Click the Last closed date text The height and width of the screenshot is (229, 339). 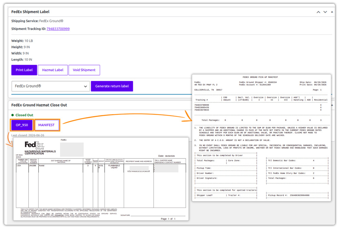click(x=28, y=135)
